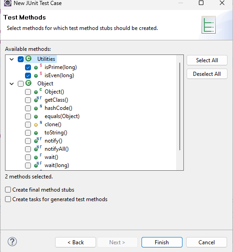This screenshot has width=233, height=252.
Task: Select the getClass() method label
Action: click(56, 100)
